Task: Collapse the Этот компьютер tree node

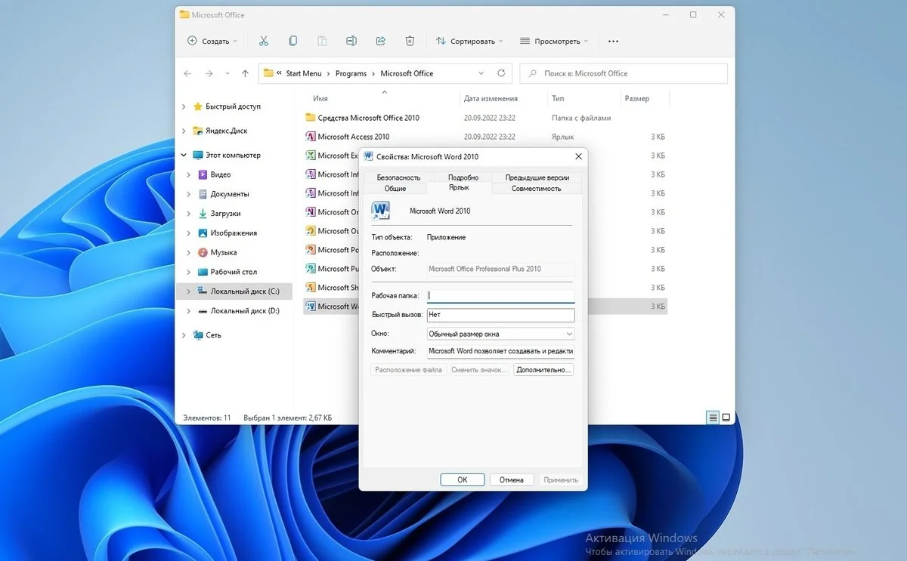Action: (x=184, y=155)
